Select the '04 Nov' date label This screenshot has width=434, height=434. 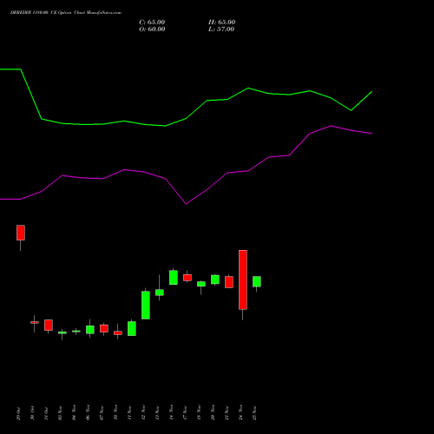pyautogui.click(x=74, y=413)
